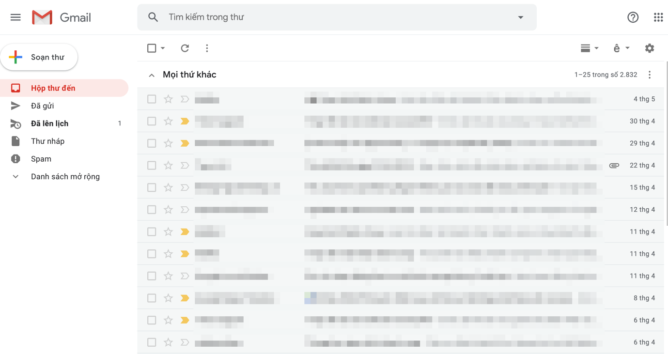Collapse the Mọi thứ khác section chevron
This screenshot has width=668, height=354.
[x=152, y=75]
